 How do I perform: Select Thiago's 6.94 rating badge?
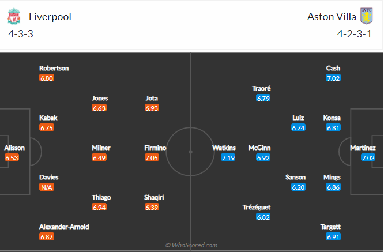pos(99,207)
